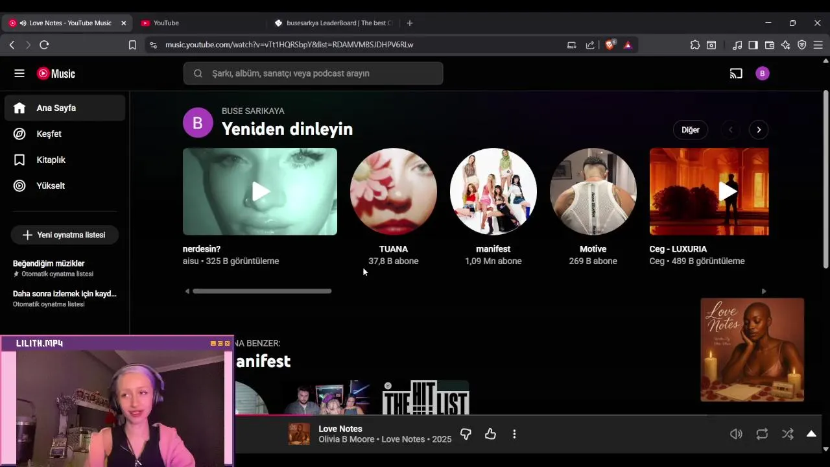Viewport: 830px width, 467px height.
Task: Open browser extensions puzzle icon
Action: [x=695, y=45]
